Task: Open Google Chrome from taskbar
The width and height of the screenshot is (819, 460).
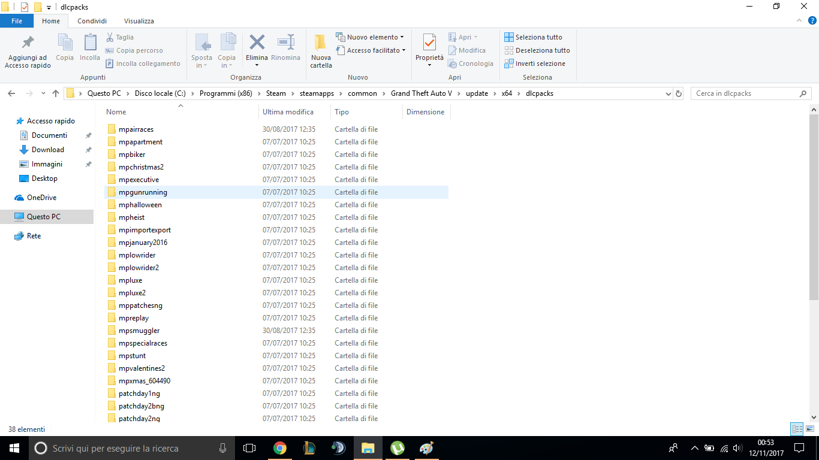Action: point(280,448)
